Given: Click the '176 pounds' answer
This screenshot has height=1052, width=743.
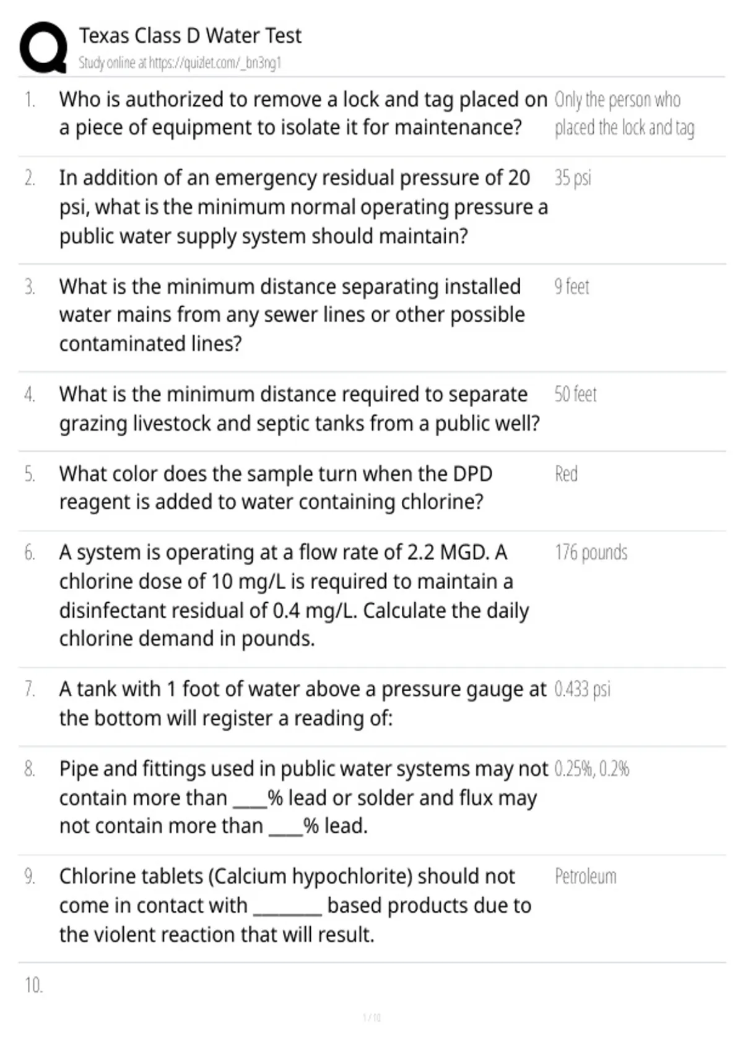Looking at the screenshot, I should pos(591,553).
